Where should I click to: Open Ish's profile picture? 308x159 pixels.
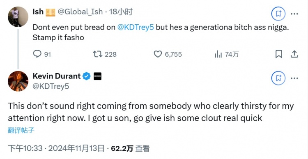click(18, 17)
